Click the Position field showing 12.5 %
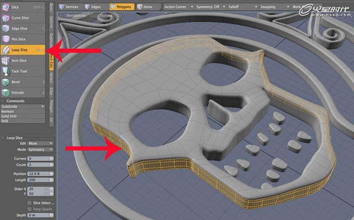The height and width of the screenshot is (220, 354). click(x=38, y=174)
